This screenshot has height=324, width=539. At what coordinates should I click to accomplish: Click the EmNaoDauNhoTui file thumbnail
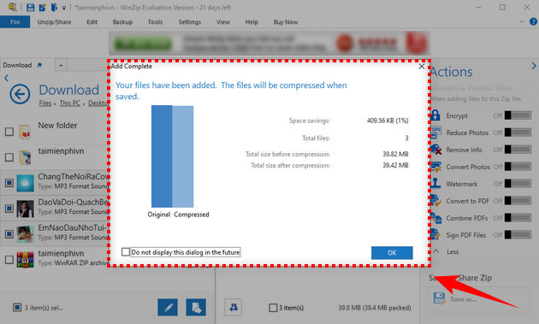click(26, 234)
